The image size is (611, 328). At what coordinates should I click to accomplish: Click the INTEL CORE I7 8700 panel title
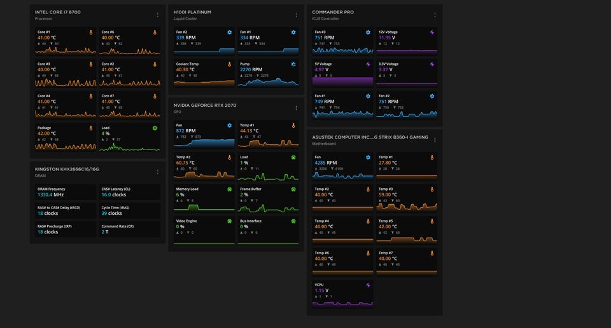58,12
